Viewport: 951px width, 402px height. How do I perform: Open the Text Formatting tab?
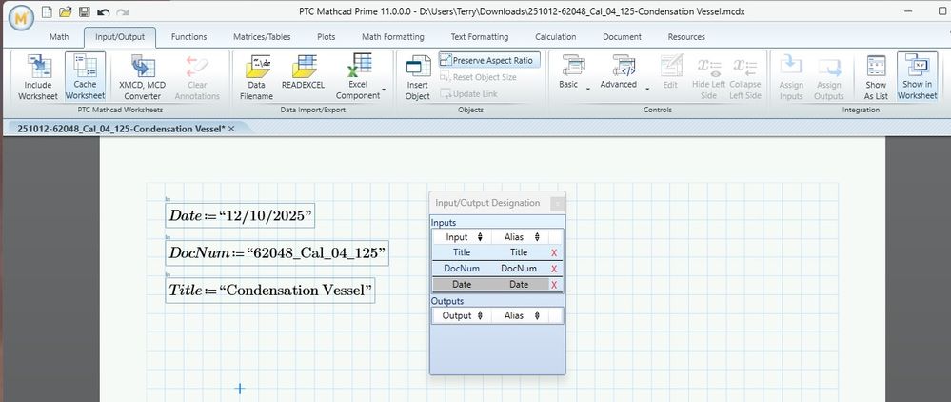click(479, 36)
